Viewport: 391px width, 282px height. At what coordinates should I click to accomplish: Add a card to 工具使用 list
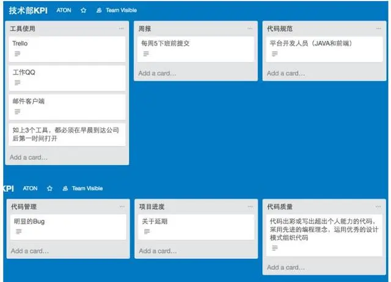tap(29, 157)
